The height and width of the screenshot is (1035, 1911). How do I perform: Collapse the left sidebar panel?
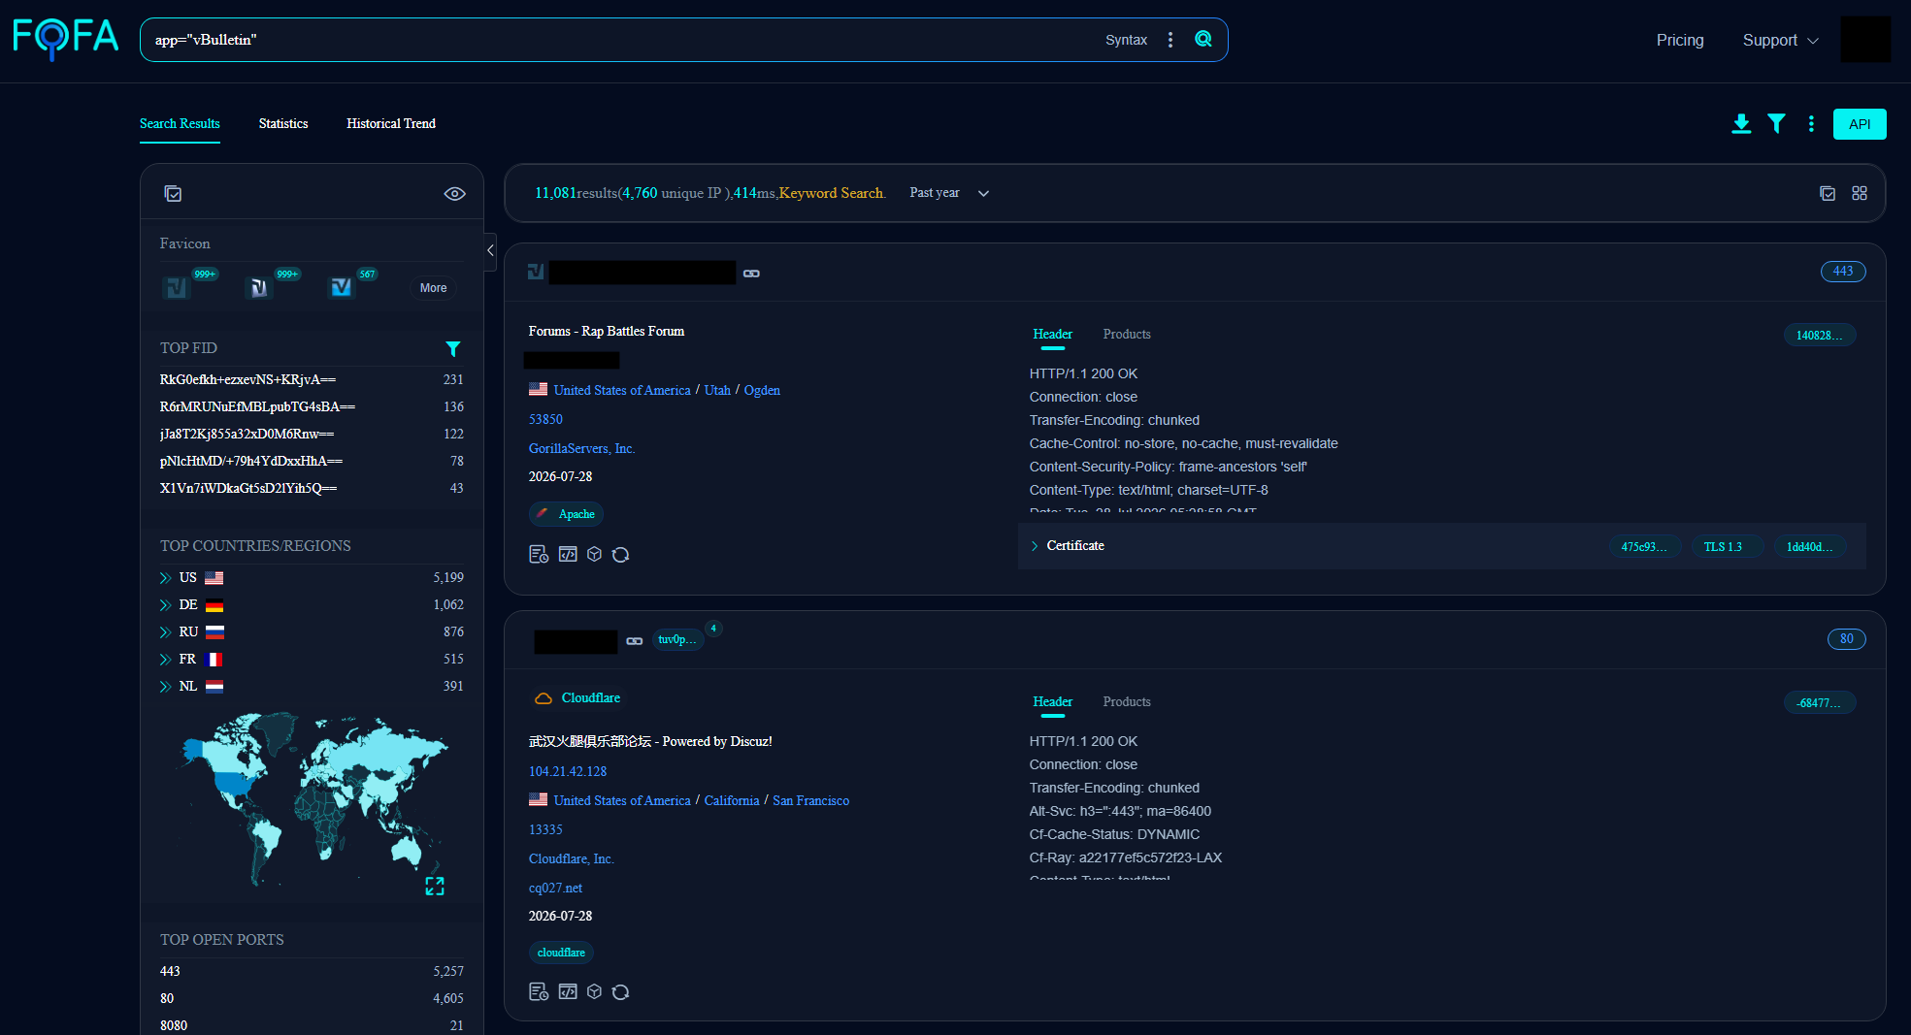(x=490, y=251)
